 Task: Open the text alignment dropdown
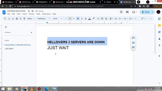point(111,19)
